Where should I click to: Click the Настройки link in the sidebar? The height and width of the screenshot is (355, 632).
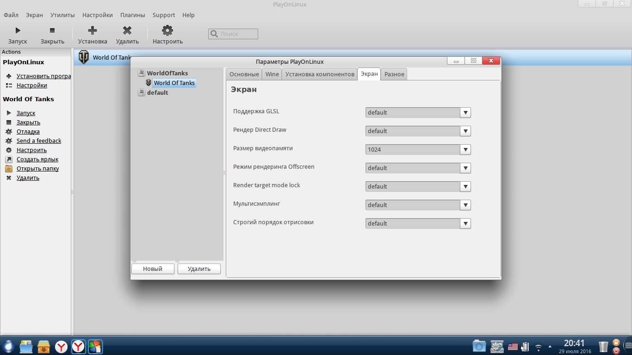(32, 86)
